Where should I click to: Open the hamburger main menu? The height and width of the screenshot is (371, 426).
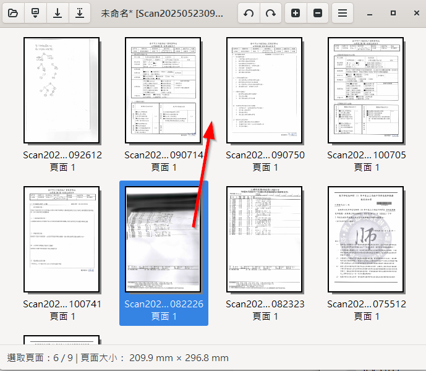342,13
